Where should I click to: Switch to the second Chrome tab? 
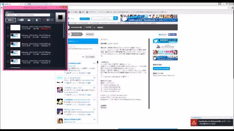(36, 4)
